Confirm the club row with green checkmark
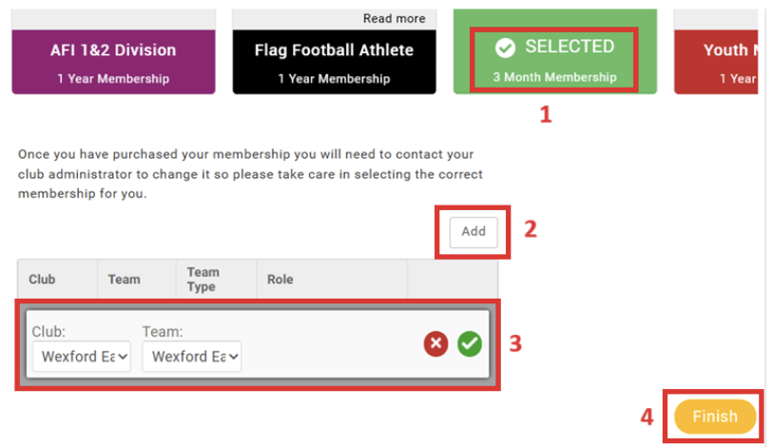Viewport: 772px width, 447px height. tap(470, 344)
